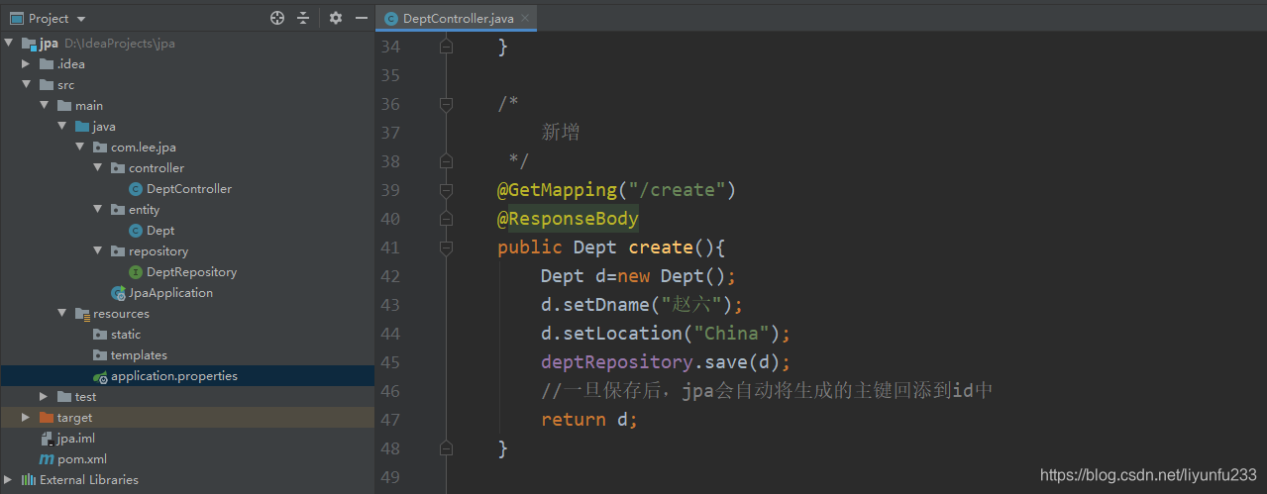1267x494 pixels.
Task: Click the create method name
Action: click(x=661, y=247)
